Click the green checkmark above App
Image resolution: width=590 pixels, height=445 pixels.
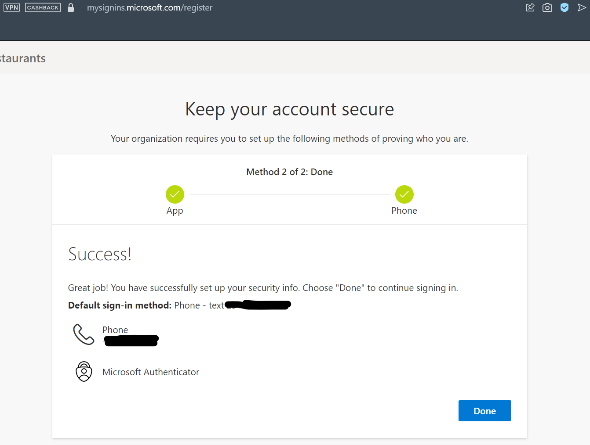click(175, 194)
